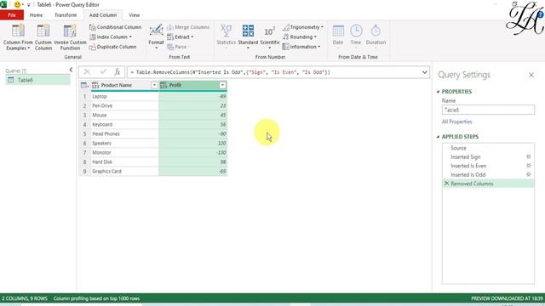The image size is (545, 306).
Task: Click the Head Phones cell
Action: coord(124,133)
